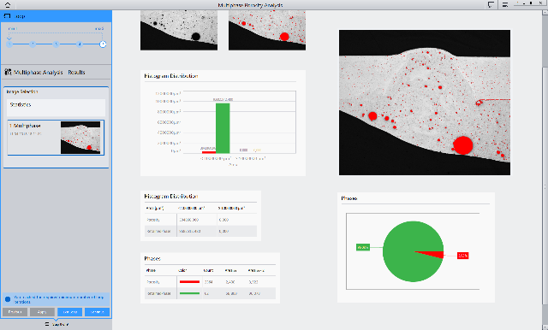548x330 pixels.
Task: Click the loop icon in the blue header
Action: pyautogui.click(x=7, y=16)
